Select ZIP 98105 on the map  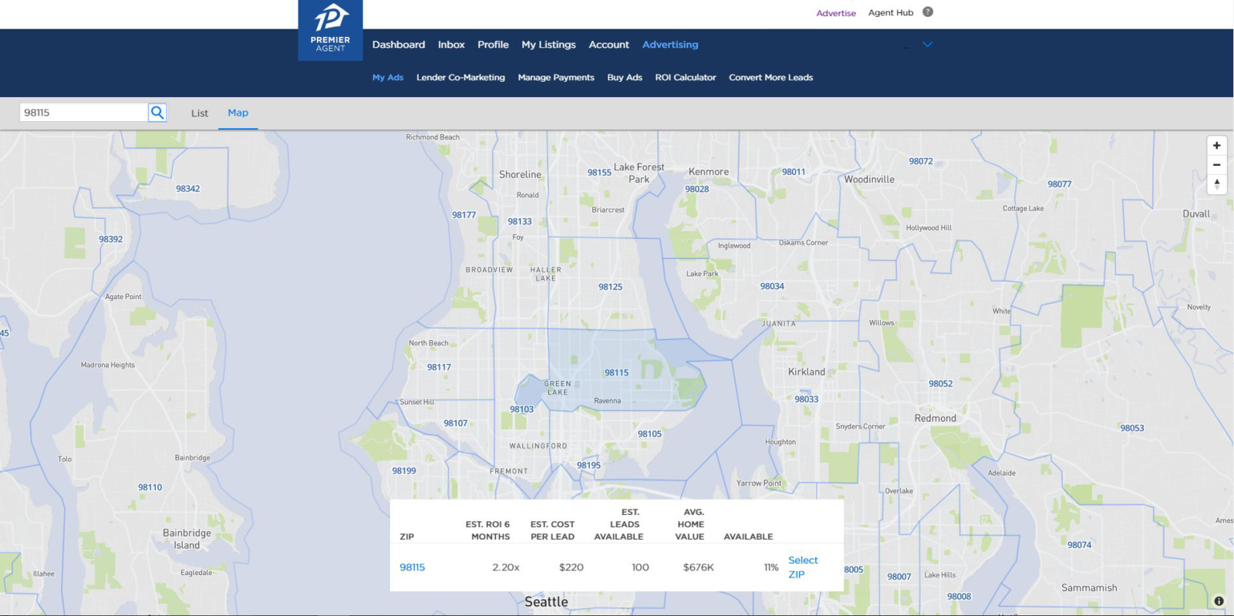[649, 434]
